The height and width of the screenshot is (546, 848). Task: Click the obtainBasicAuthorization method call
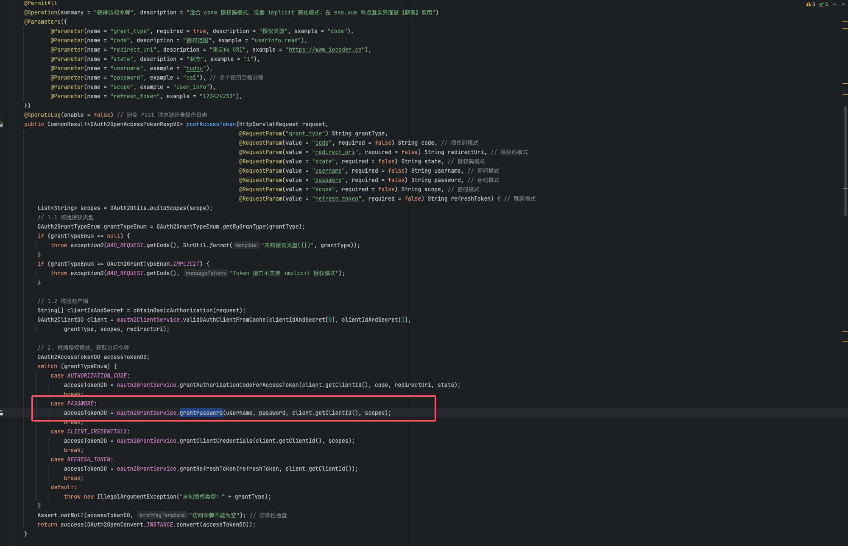click(173, 311)
